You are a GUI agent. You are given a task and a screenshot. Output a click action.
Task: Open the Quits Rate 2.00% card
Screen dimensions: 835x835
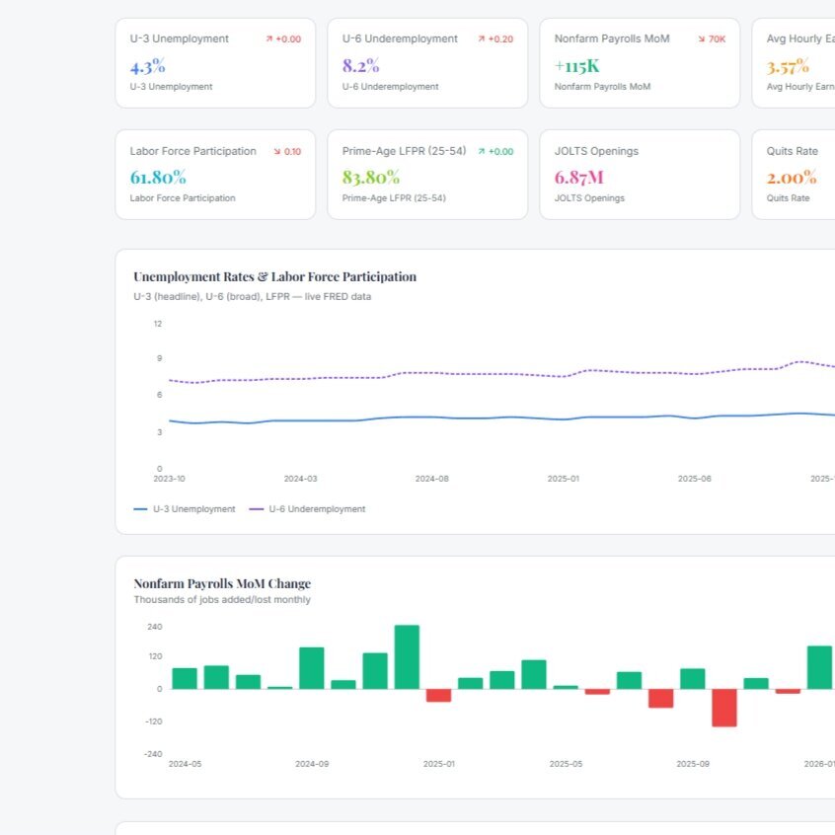pyautogui.click(x=794, y=175)
